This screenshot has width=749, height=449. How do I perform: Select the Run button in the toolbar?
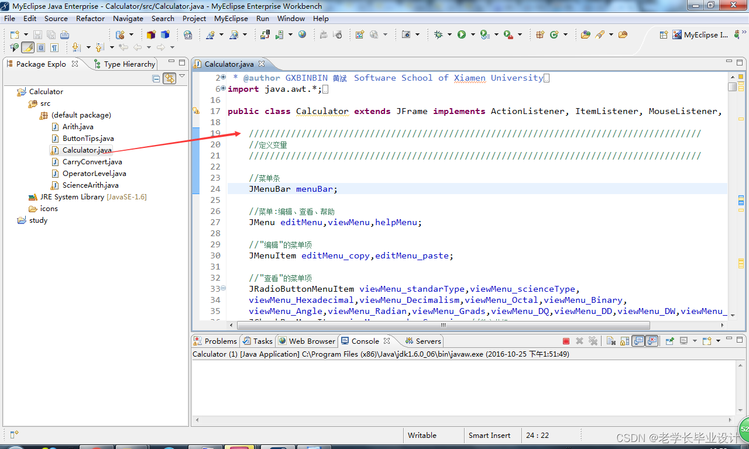coord(462,34)
